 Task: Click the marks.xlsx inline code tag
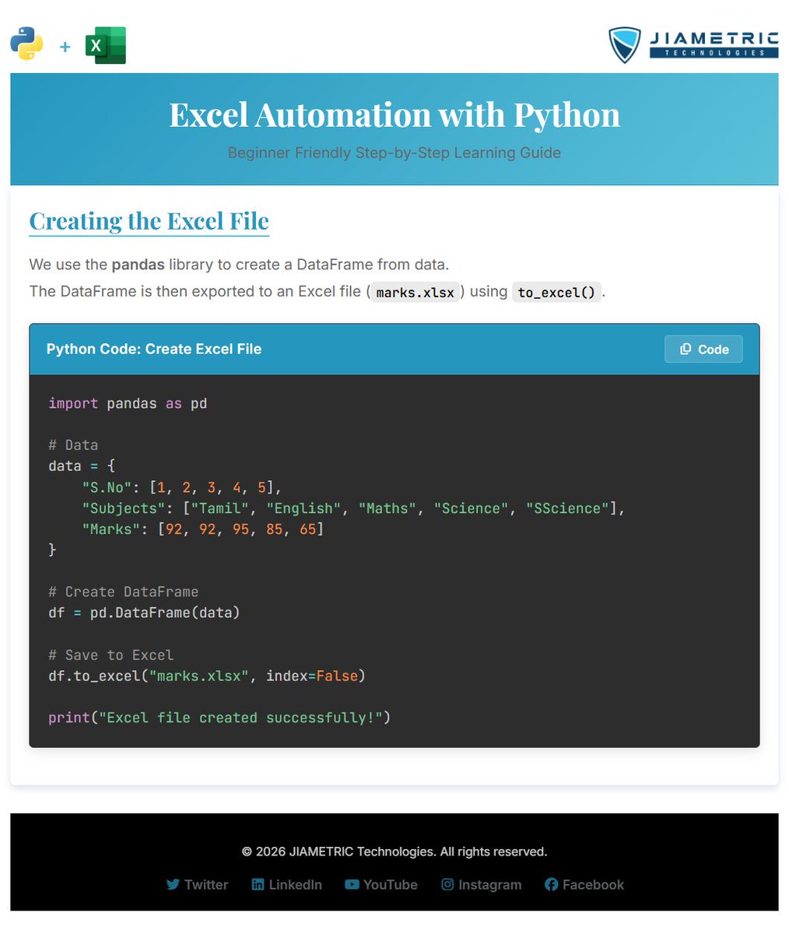tap(416, 293)
